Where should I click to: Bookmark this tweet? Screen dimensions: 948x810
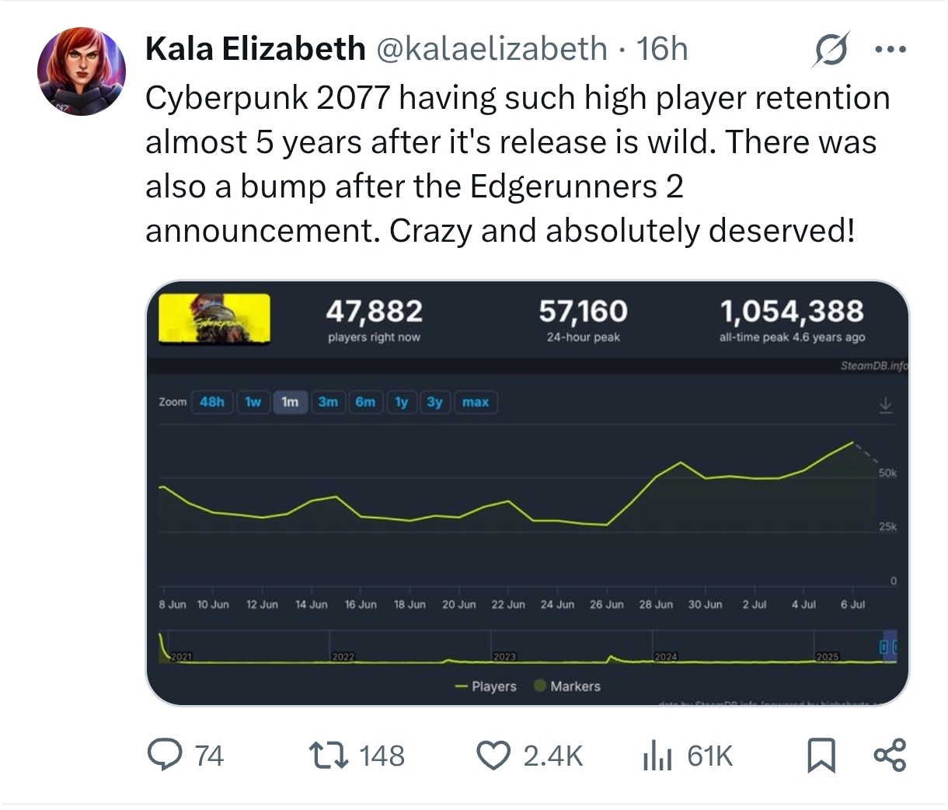click(821, 756)
